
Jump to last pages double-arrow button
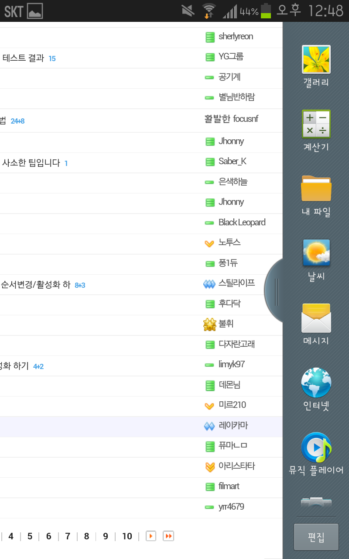coord(168,536)
